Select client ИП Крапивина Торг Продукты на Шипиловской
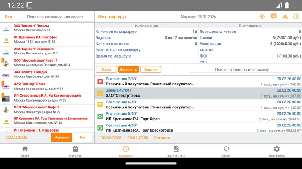Screen dimensions: 302x169 (47, 121)
